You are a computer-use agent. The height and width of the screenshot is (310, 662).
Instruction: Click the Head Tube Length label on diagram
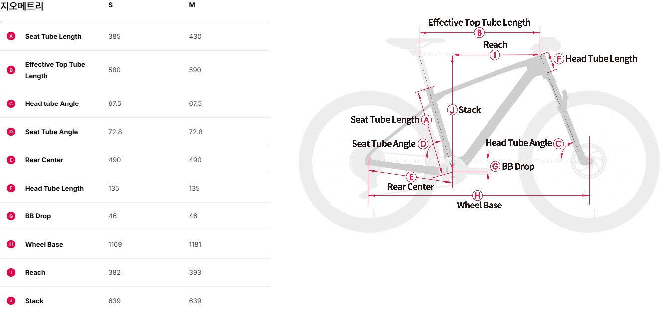pyautogui.click(x=601, y=59)
